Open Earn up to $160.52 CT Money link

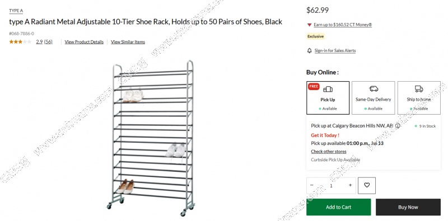pyautogui.click(x=343, y=25)
